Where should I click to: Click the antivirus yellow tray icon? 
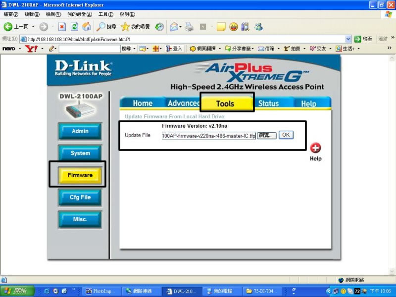[343, 291]
